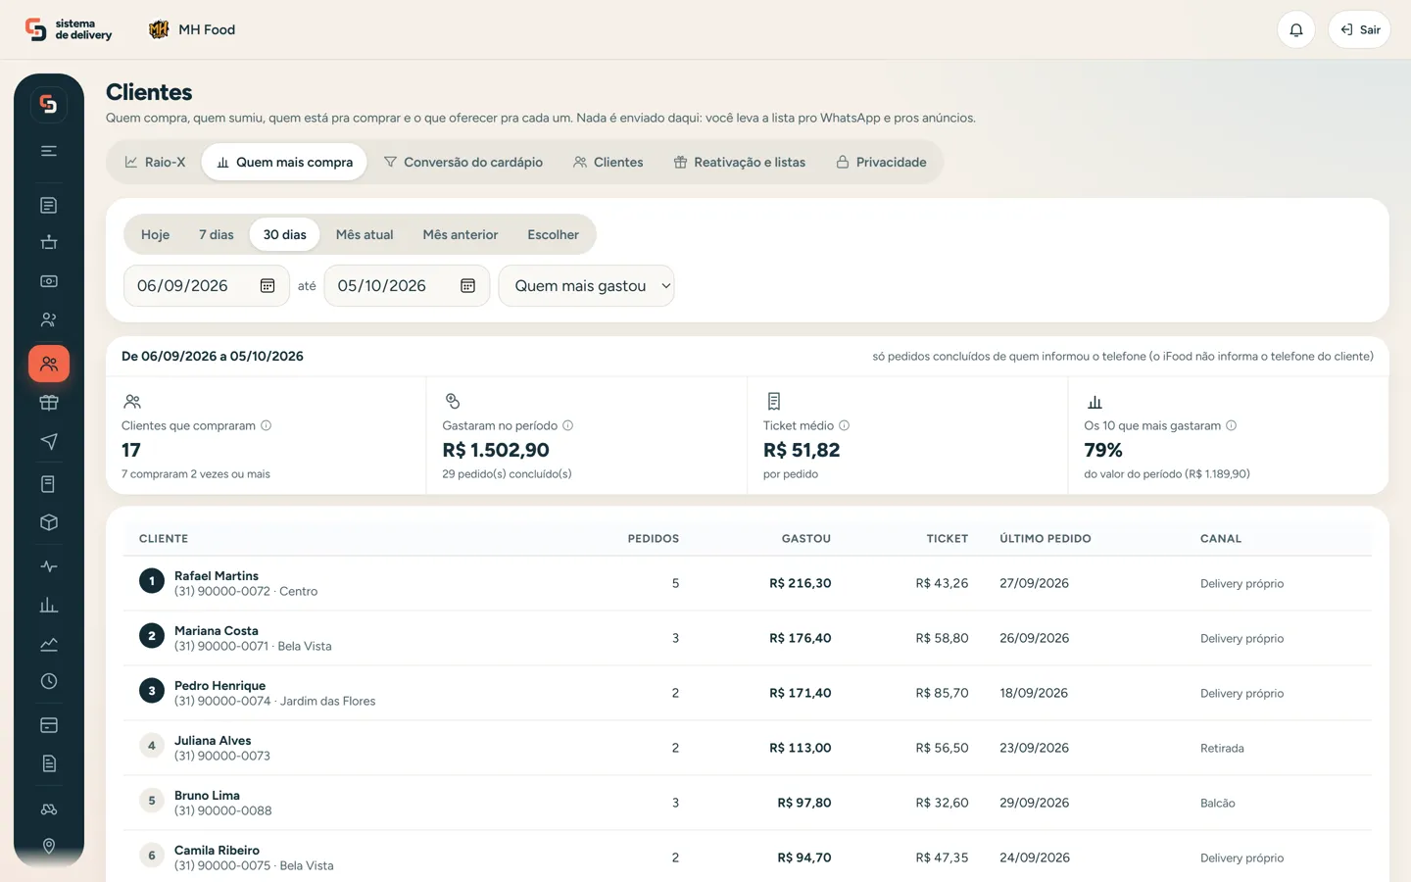Open calendar picker for end date 05/10/2026
Viewport: 1411px width, 882px height.
467,286
